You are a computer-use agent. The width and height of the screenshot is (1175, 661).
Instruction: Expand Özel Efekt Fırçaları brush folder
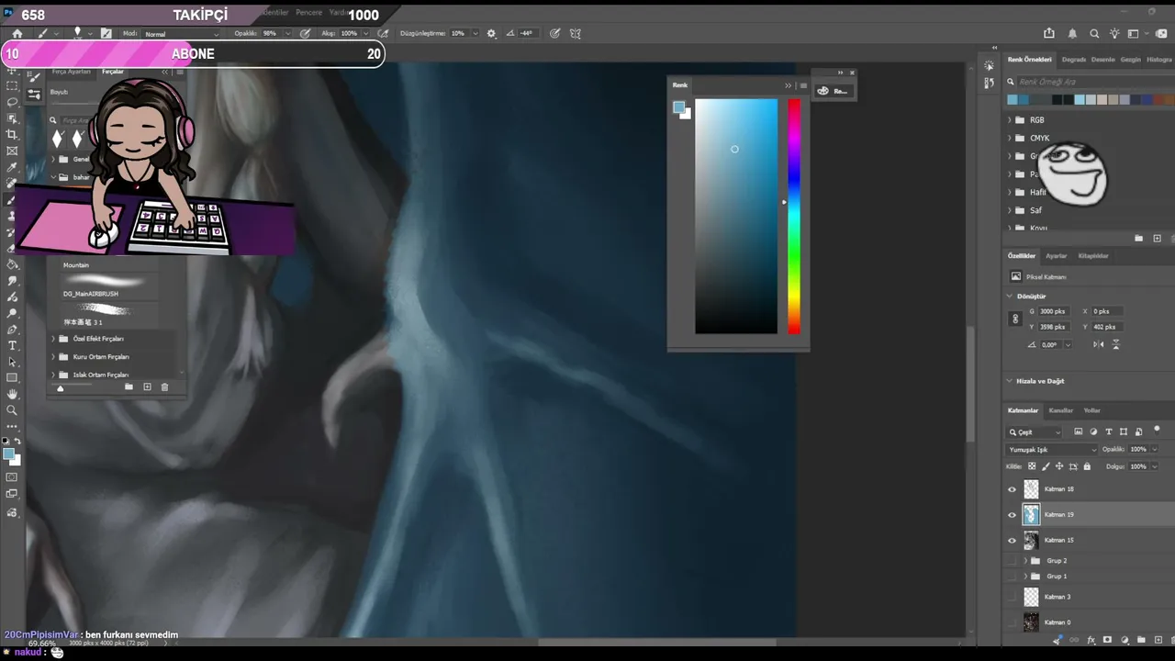(53, 339)
